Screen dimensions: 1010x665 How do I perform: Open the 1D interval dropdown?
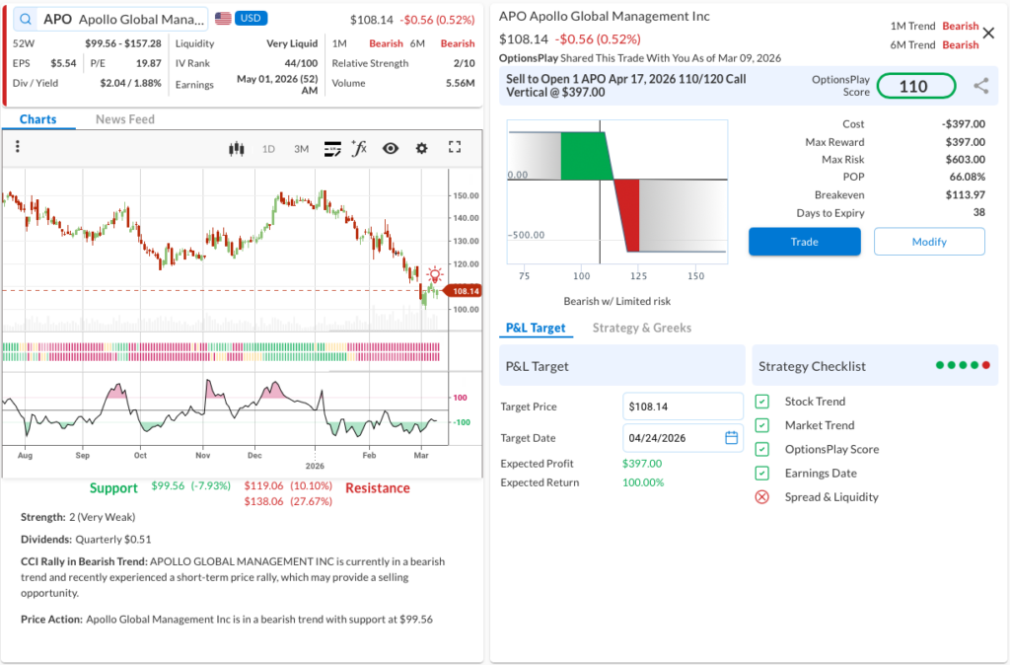268,149
